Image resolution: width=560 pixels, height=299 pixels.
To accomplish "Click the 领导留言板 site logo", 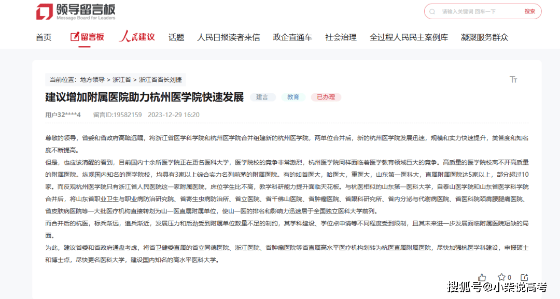I will point(76,12).
